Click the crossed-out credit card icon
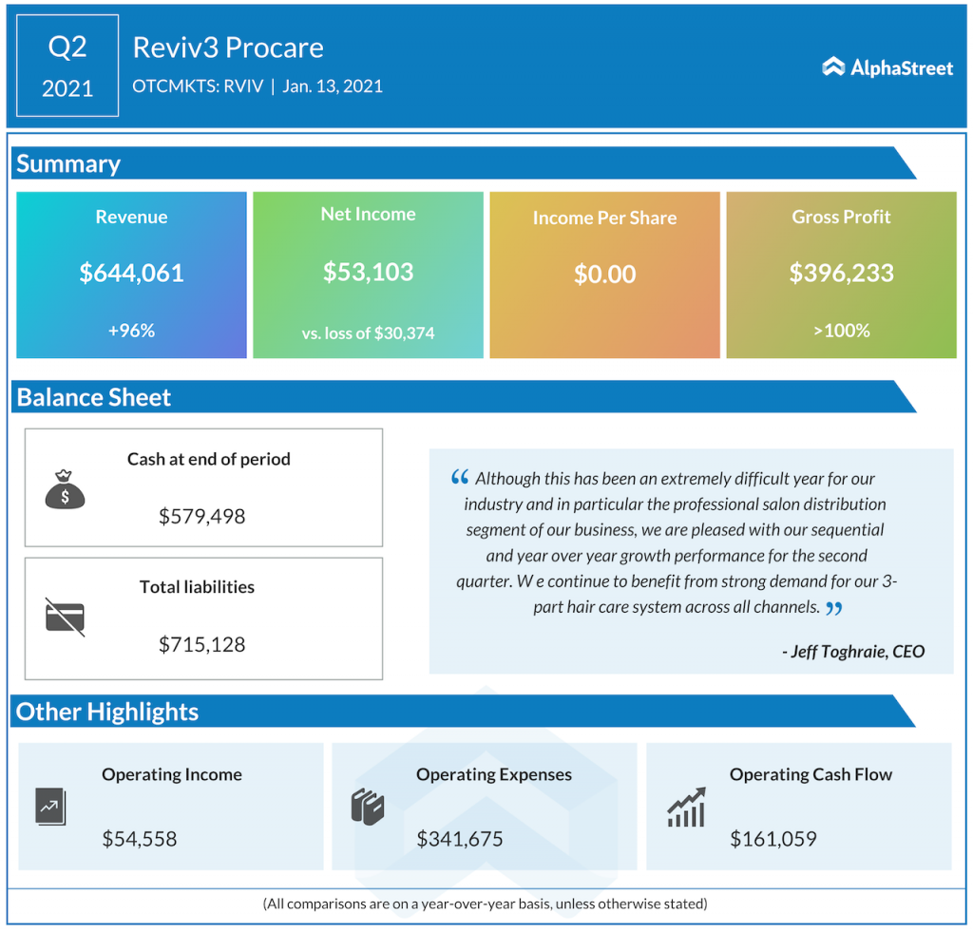The width and height of the screenshot is (973, 932). 65,618
